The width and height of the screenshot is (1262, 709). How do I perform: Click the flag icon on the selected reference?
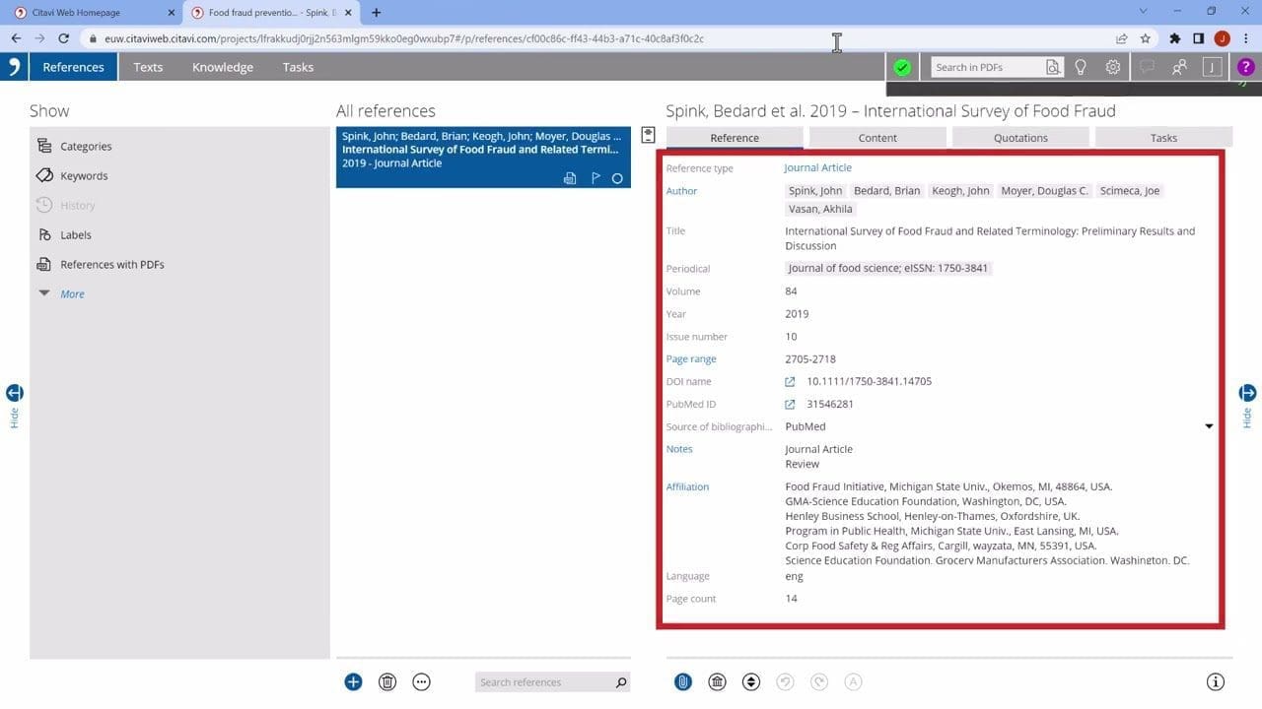click(596, 179)
